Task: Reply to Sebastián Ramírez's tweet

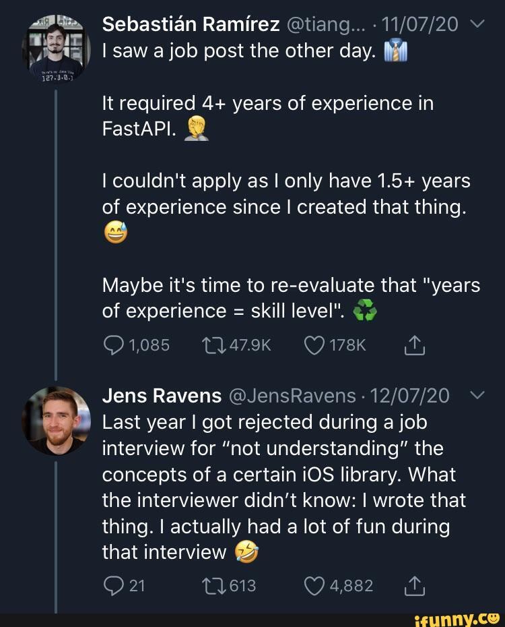Action: [x=113, y=346]
